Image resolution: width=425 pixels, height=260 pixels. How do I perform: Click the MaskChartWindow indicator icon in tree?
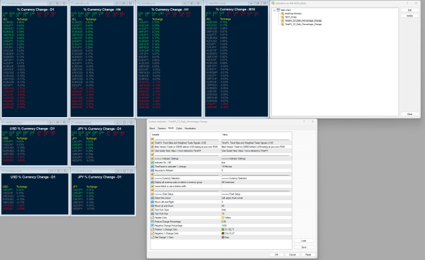tap(282, 14)
